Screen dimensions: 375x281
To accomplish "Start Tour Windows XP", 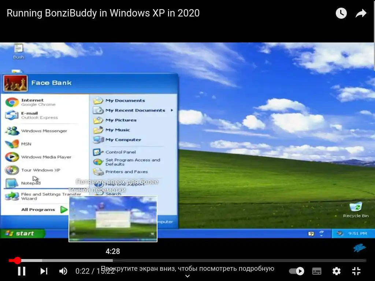I will pos(32,170).
